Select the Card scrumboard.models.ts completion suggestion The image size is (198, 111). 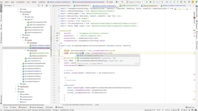[108, 55]
